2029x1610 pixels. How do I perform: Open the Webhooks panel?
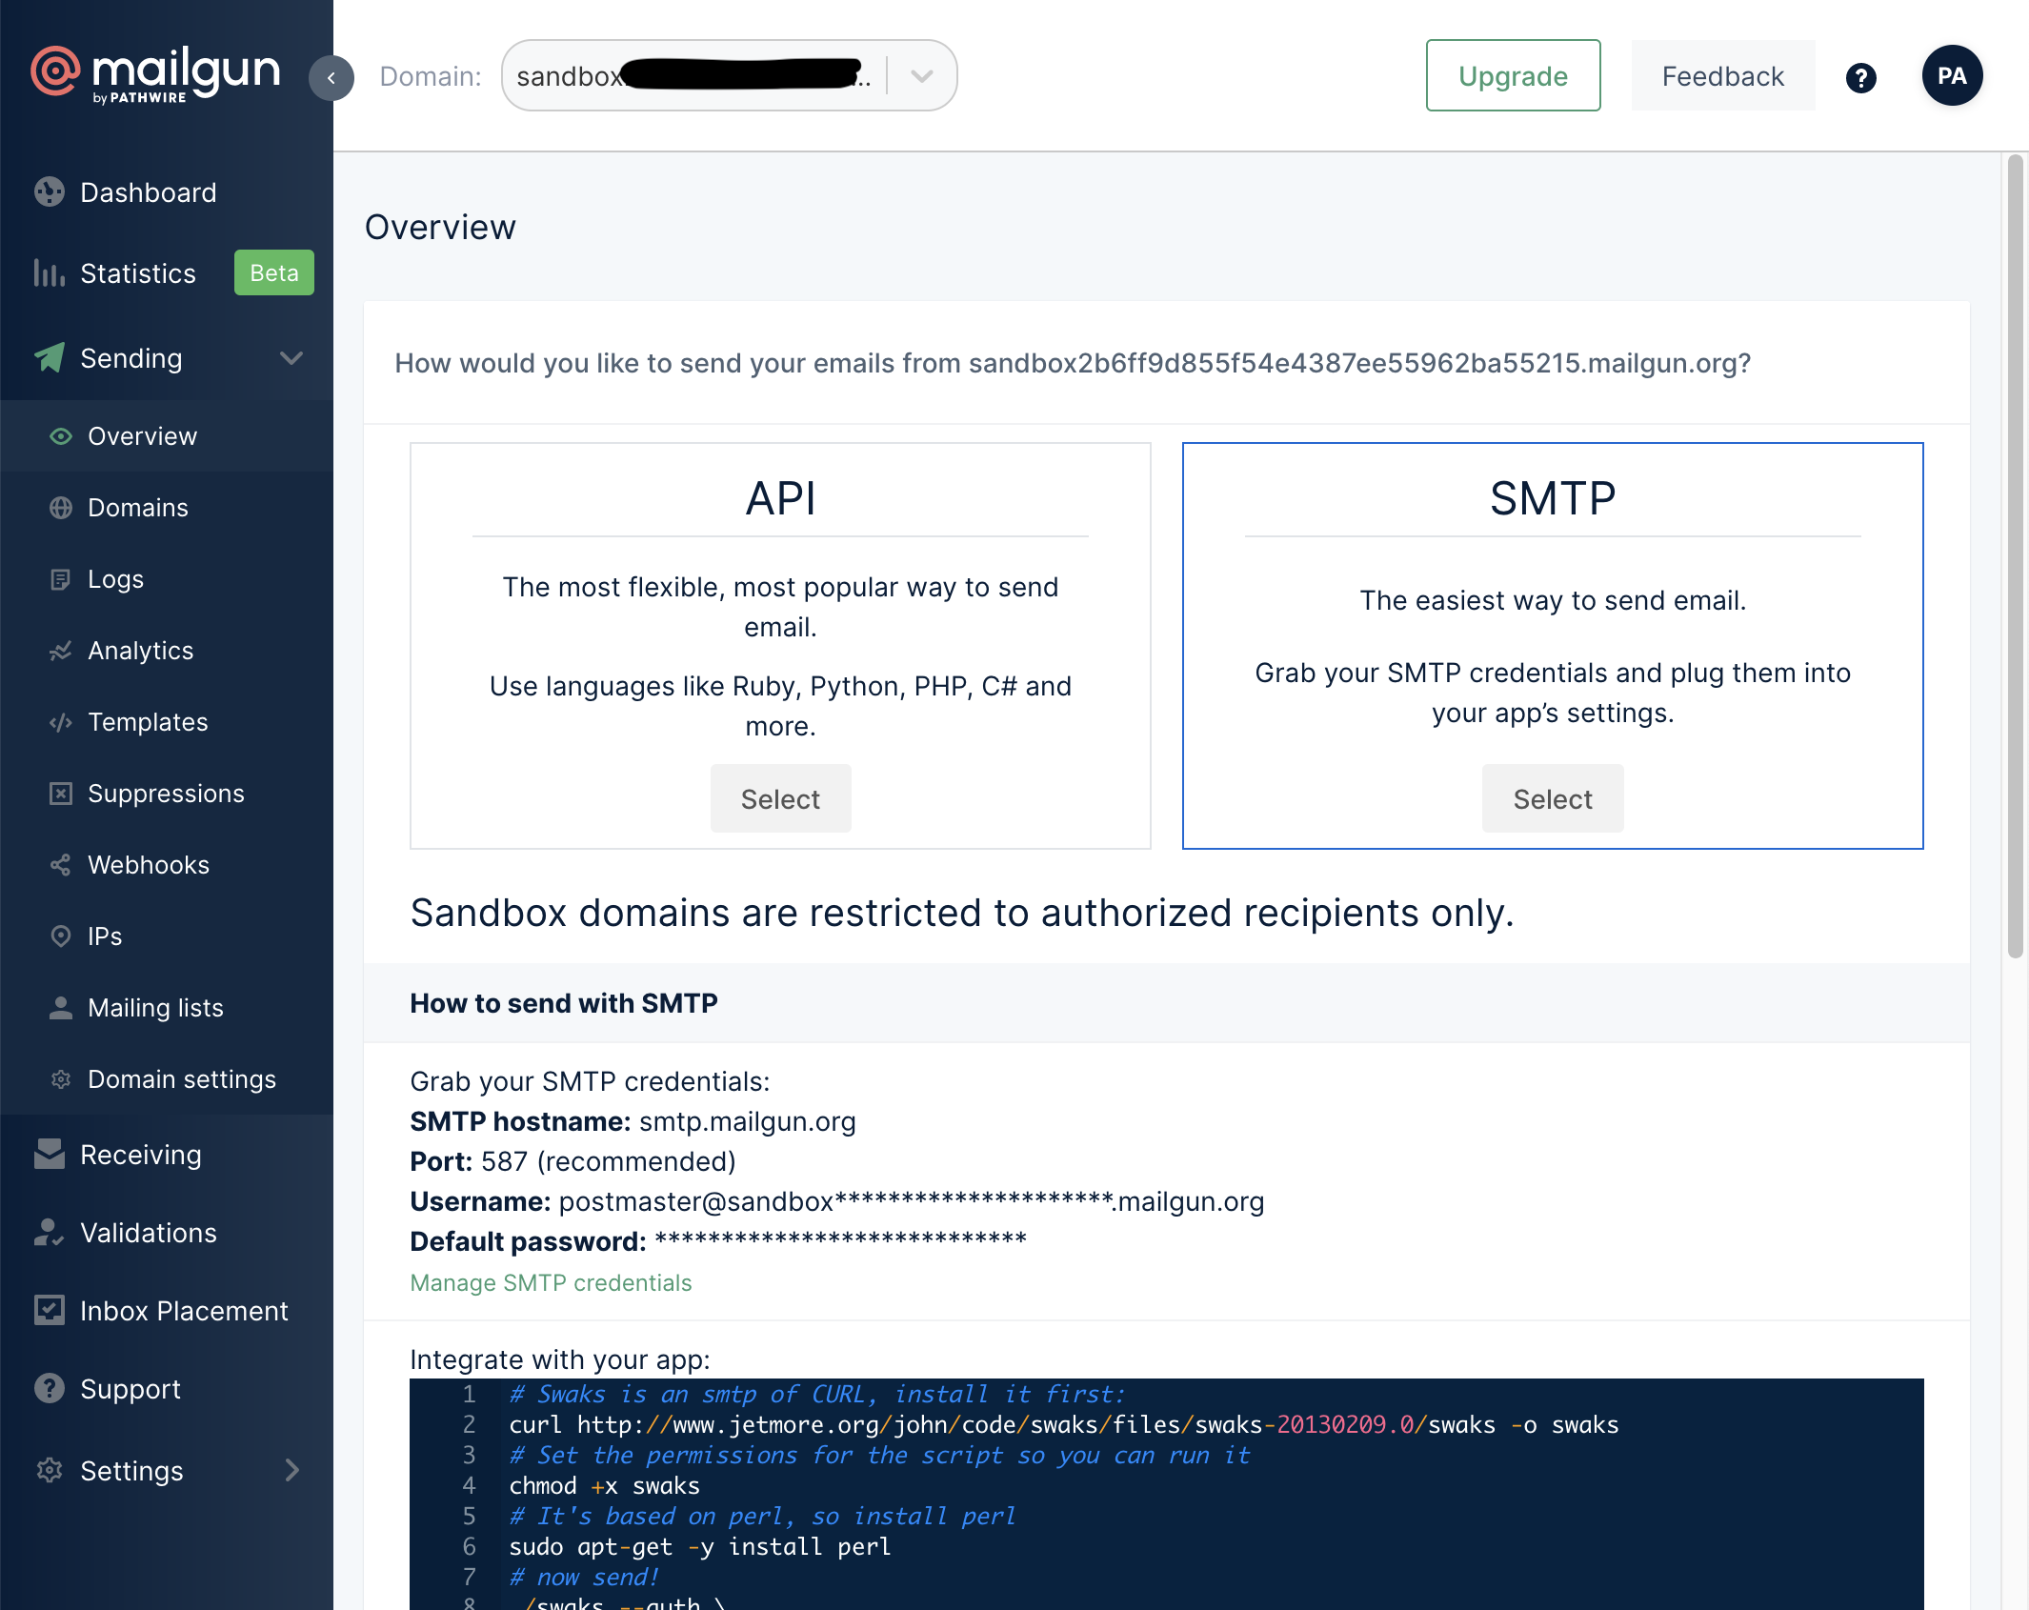pyautogui.click(x=149, y=864)
